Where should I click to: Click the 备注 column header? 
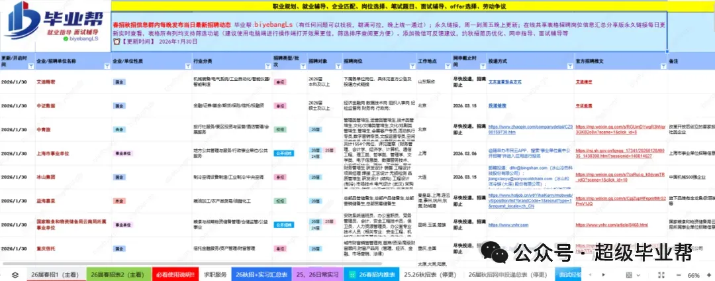[x=691, y=61]
